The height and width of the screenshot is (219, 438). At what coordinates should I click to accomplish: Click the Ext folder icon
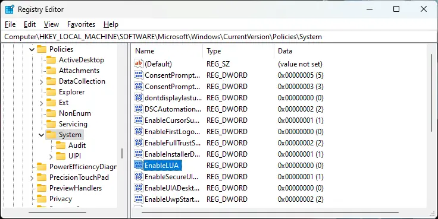[x=51, y=103]
